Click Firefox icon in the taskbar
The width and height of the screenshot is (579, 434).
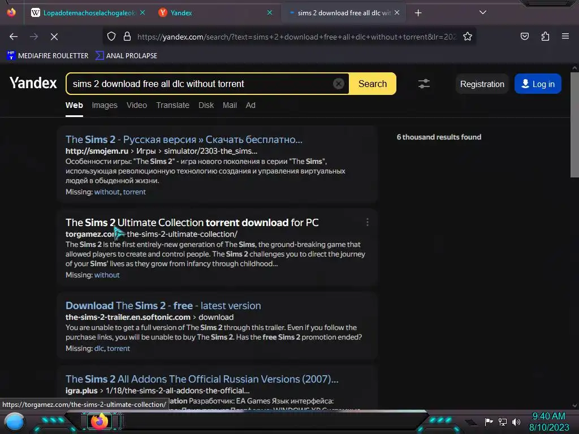[x=100, y=422]
